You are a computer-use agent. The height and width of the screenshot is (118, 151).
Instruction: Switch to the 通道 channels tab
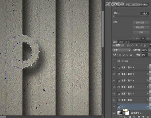coord(121,42)
